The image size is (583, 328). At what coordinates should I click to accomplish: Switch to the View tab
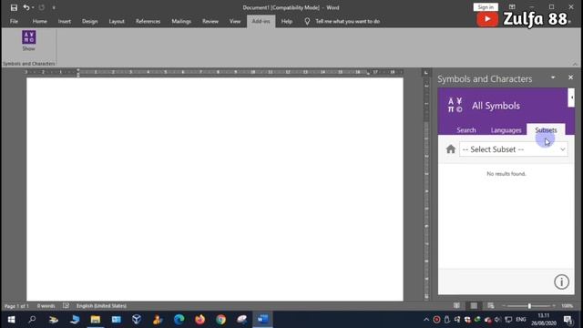235,22
